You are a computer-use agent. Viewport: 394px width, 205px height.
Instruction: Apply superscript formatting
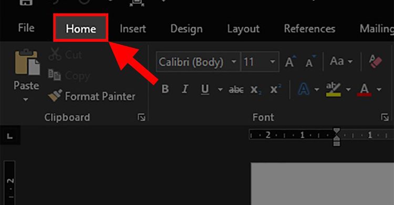click(x=276, y=89)
